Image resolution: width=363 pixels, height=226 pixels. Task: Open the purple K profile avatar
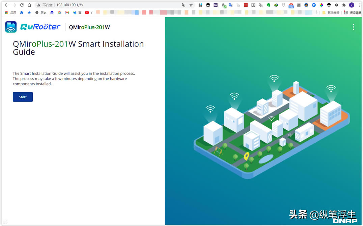pyautogui.click(x=352, y=5)
